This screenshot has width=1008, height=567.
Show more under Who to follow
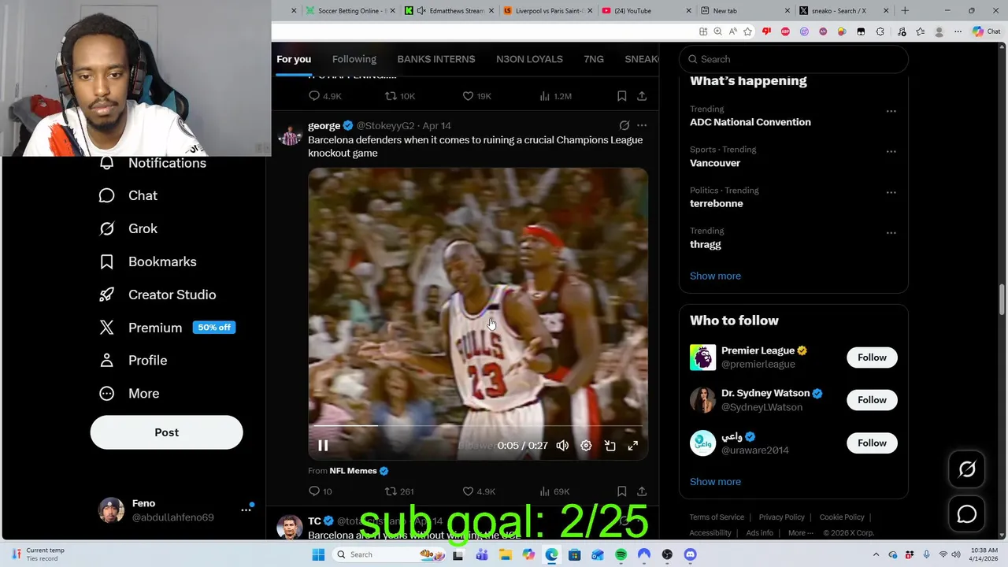715,482
